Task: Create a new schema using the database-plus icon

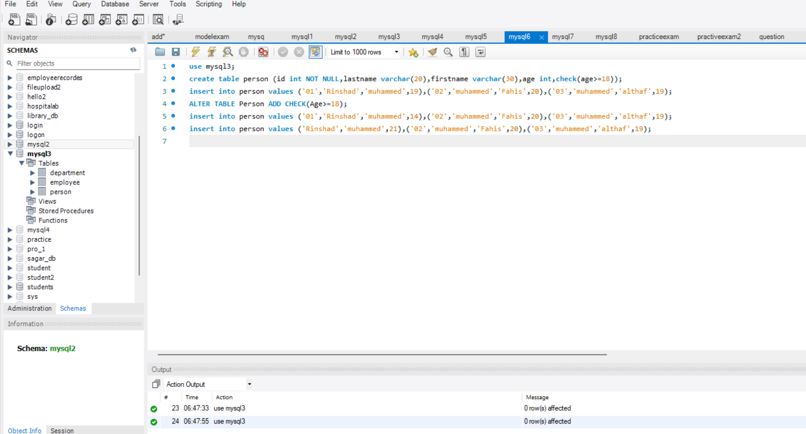Action: 71,20
